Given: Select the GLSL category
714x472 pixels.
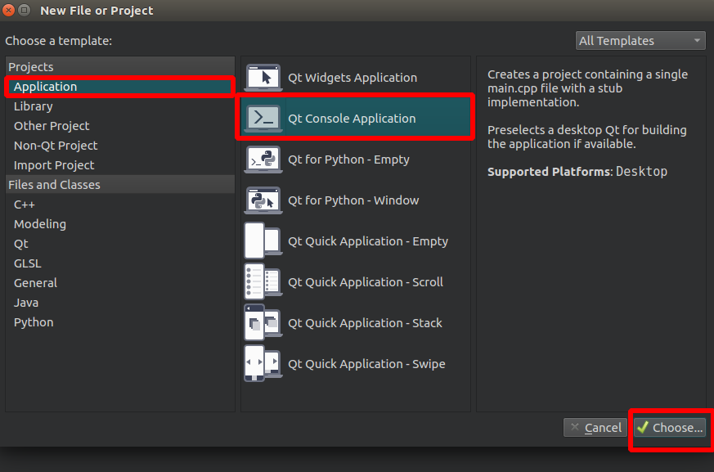Looking at the screenshot, I should (28, 263).
